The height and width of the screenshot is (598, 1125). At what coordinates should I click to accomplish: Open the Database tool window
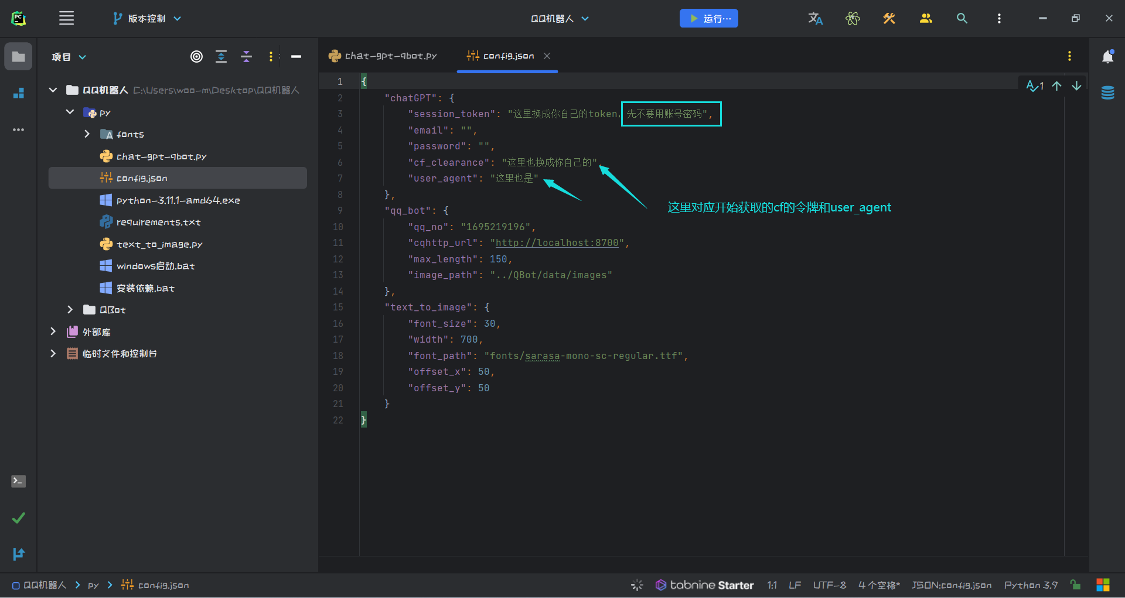click(x=1107, y=93)
